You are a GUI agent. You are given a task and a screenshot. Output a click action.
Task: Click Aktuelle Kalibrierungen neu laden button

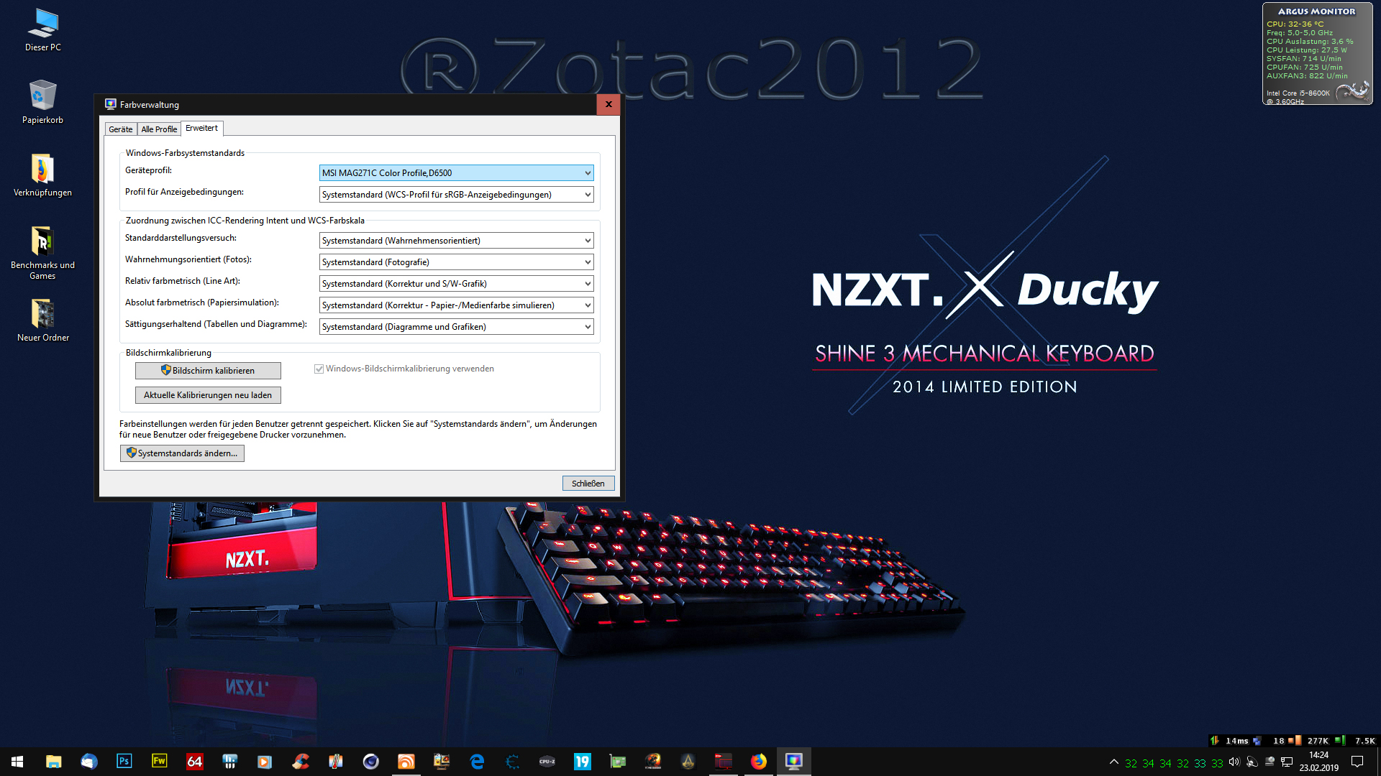208,395
